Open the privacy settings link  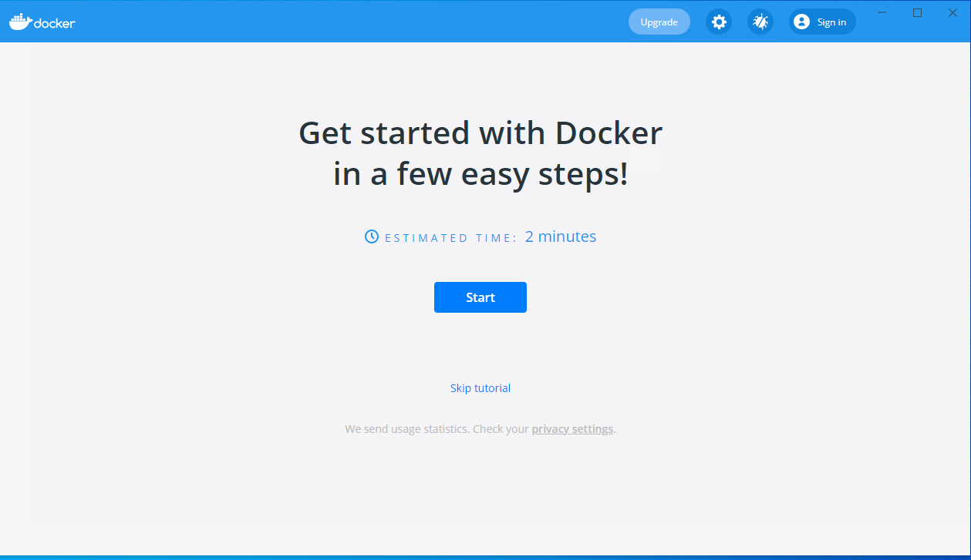point(572,429)
